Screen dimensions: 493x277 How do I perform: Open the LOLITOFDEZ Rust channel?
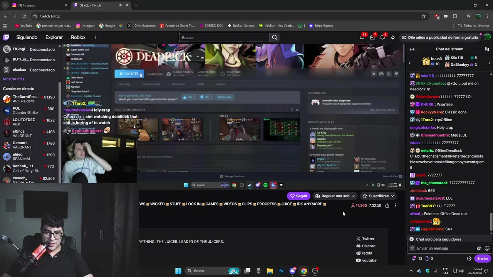[x=29, y=122]
